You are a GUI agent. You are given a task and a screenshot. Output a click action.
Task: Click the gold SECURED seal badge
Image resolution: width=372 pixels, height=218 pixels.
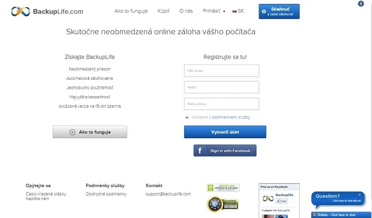223,205
